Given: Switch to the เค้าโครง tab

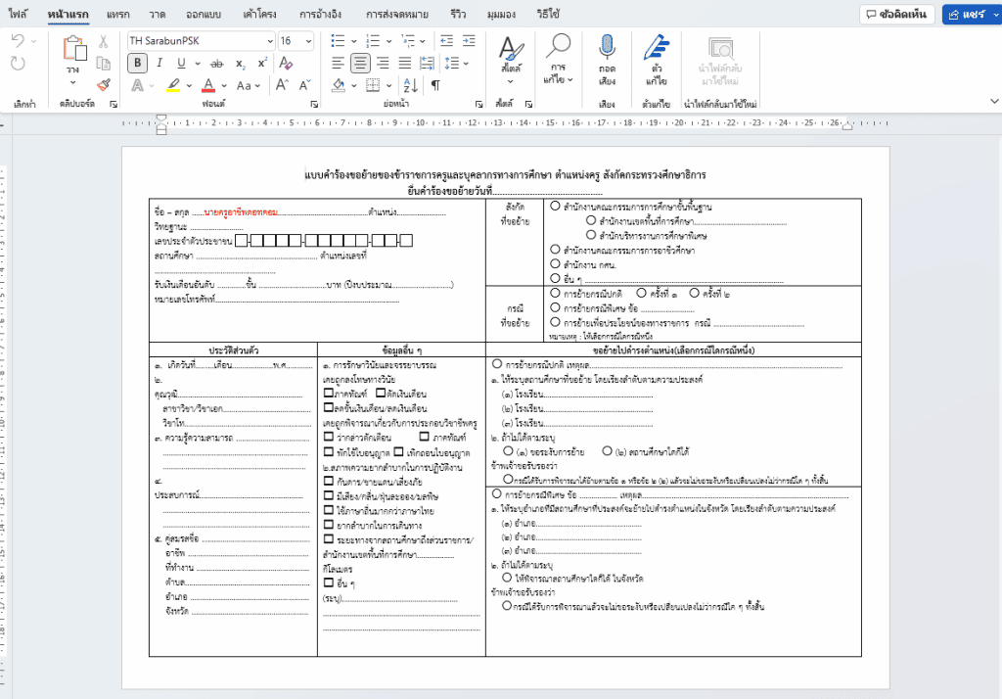Looking at the screenshot, I should (x=259, y=14).
